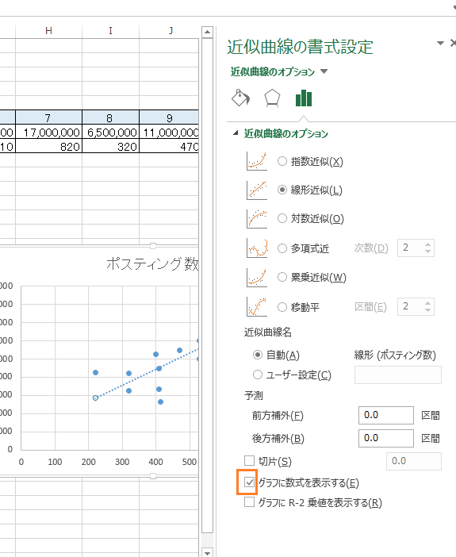Click the vertical scrollbar up arrow
Image resolution: width=456 pixels, height=557 pixels.
click(207, 33)
